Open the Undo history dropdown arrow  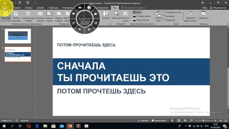(x=15, y=3)
